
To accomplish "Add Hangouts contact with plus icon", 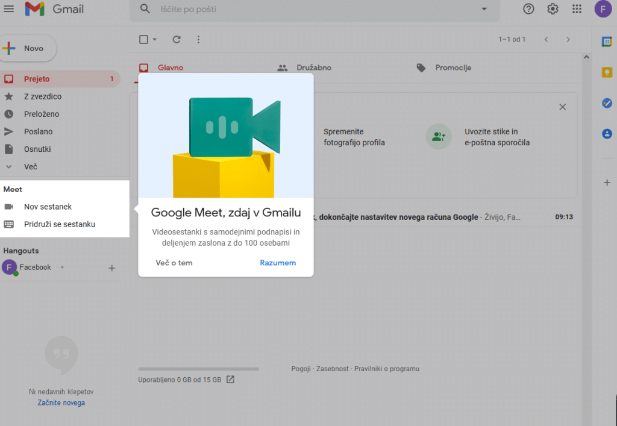I will click(111, 268).
